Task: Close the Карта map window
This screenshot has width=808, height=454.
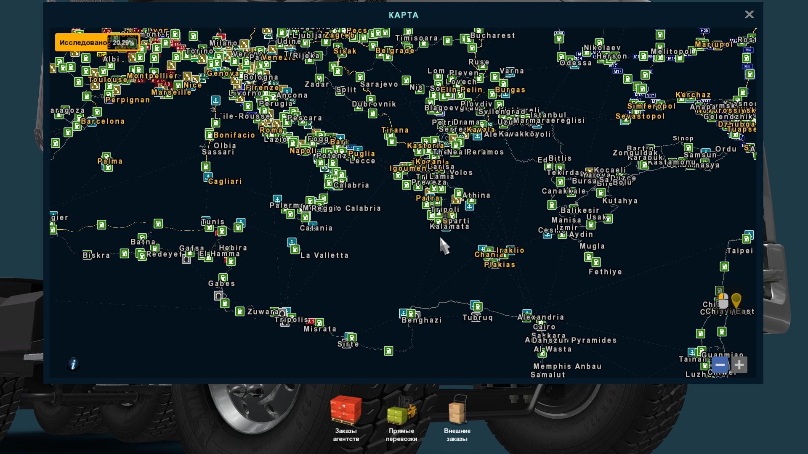Action: coord(749,15)
